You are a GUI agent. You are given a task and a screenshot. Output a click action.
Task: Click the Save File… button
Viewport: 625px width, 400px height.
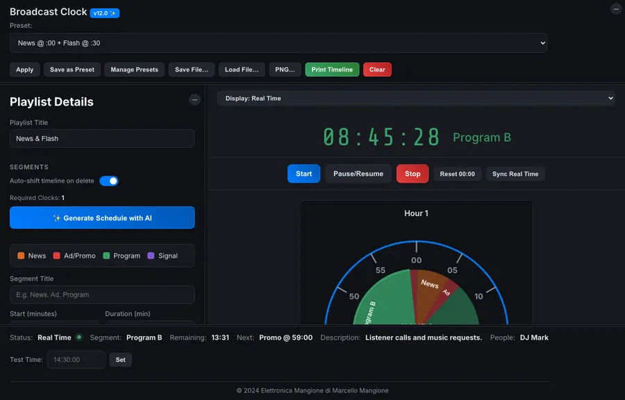coord(192,69)
